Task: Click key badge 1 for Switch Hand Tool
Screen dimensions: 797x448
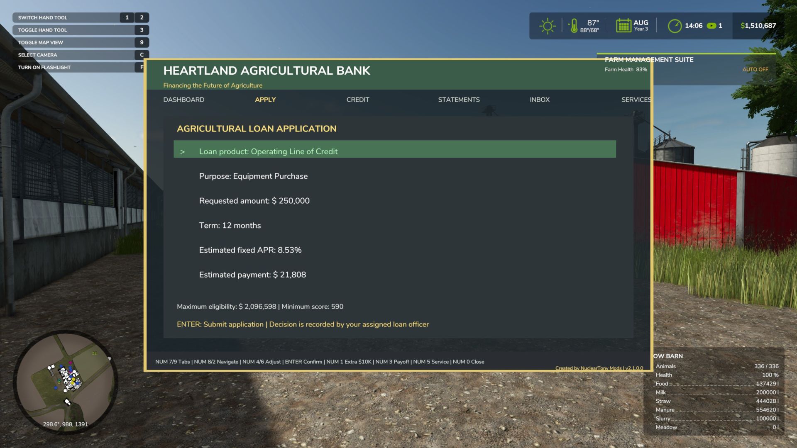Action: [127, 17]
